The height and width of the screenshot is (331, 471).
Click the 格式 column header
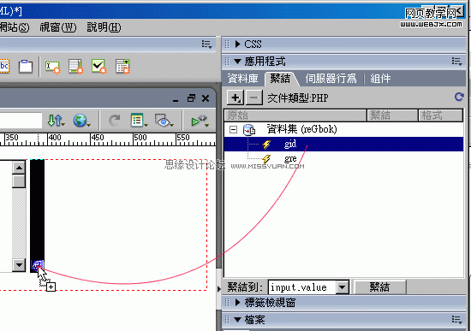[x=440, y=115]
